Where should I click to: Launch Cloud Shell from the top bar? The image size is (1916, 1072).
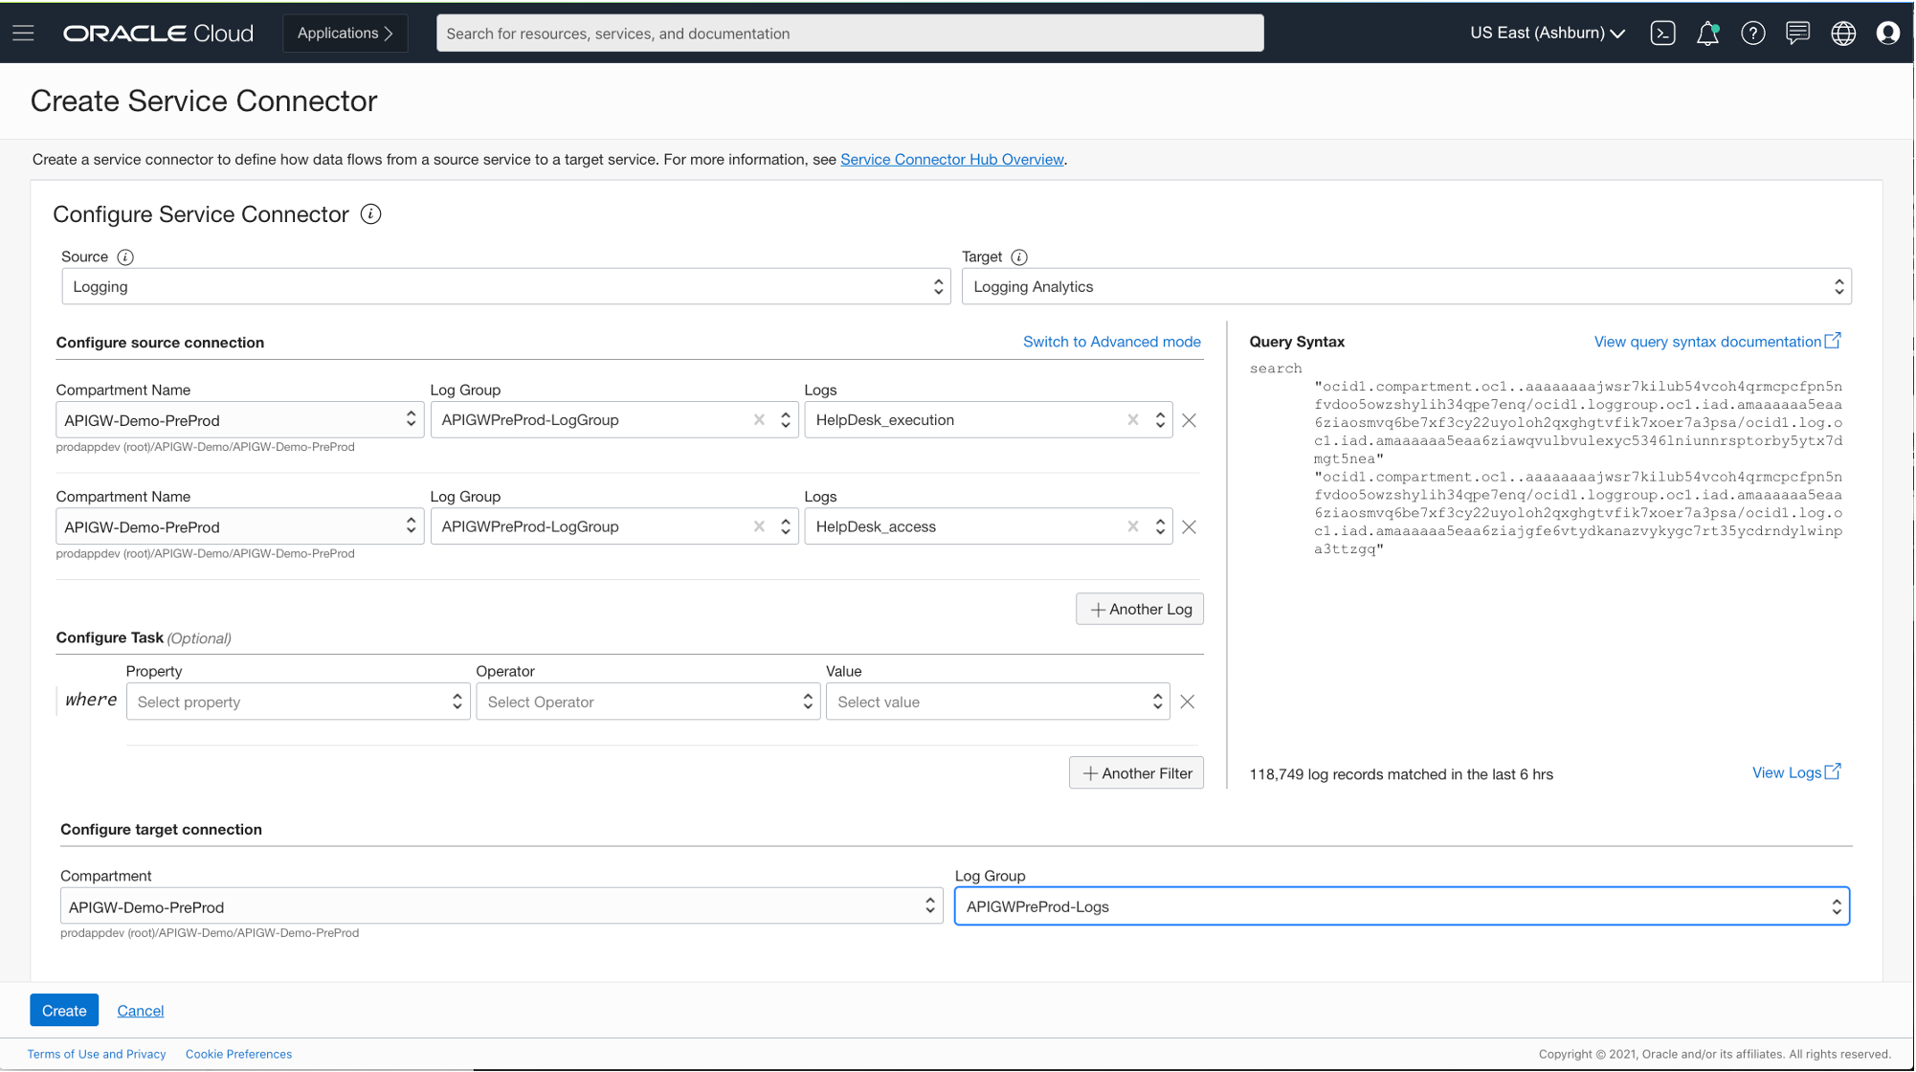1662,33
